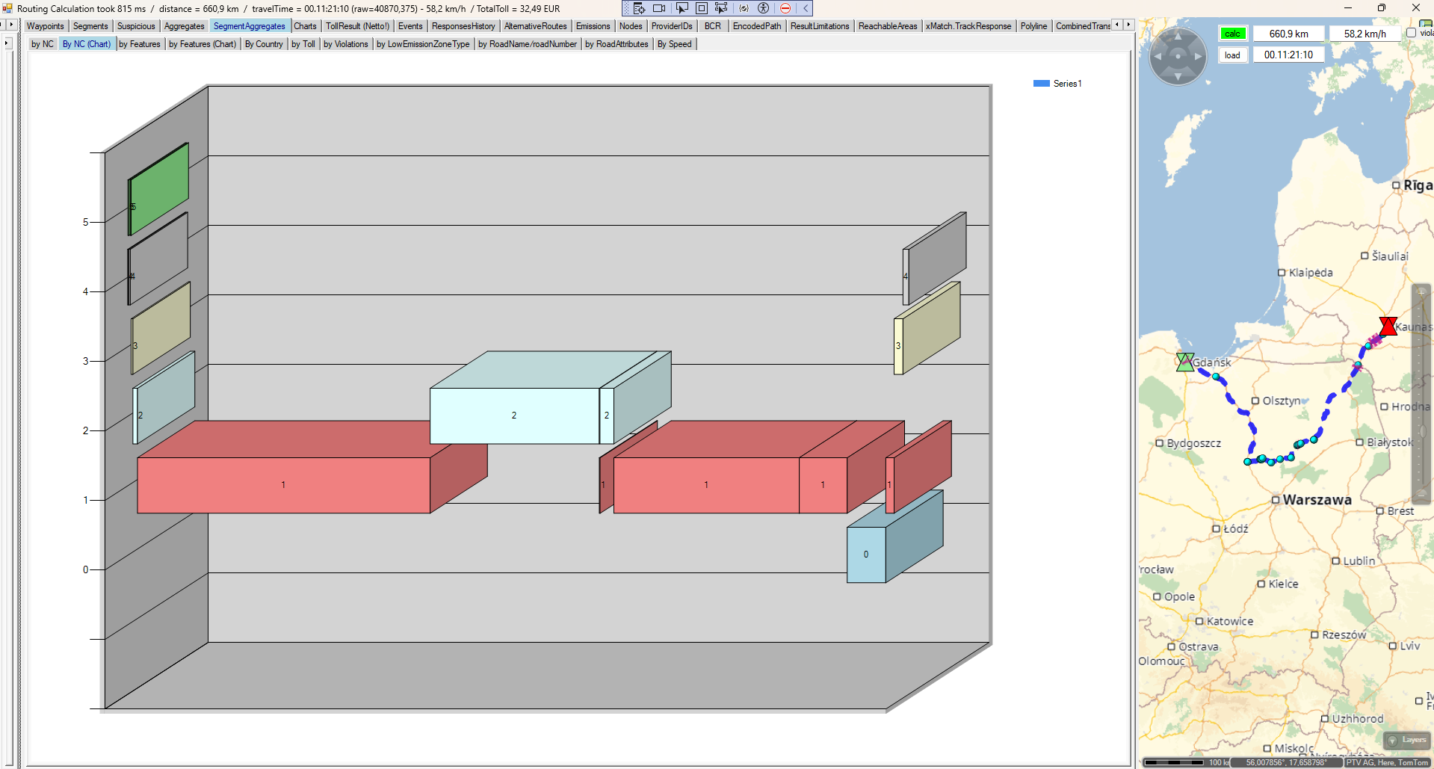The image size is (1434, 769).
Task: Click the red destination marker at Kaunas
Action: [x=1388, y=326]
